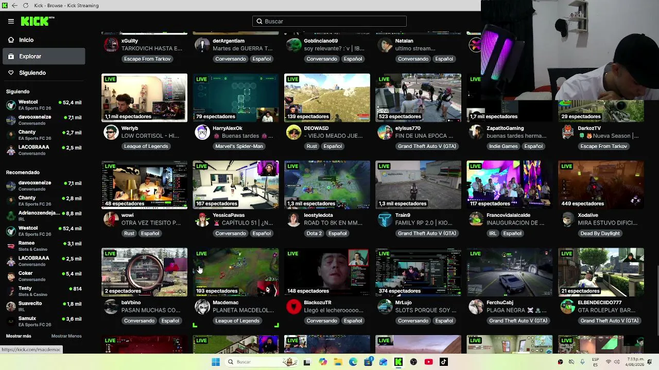Open Testy Slots & Casino channel
Screen dimensions: 659x370
44,291
